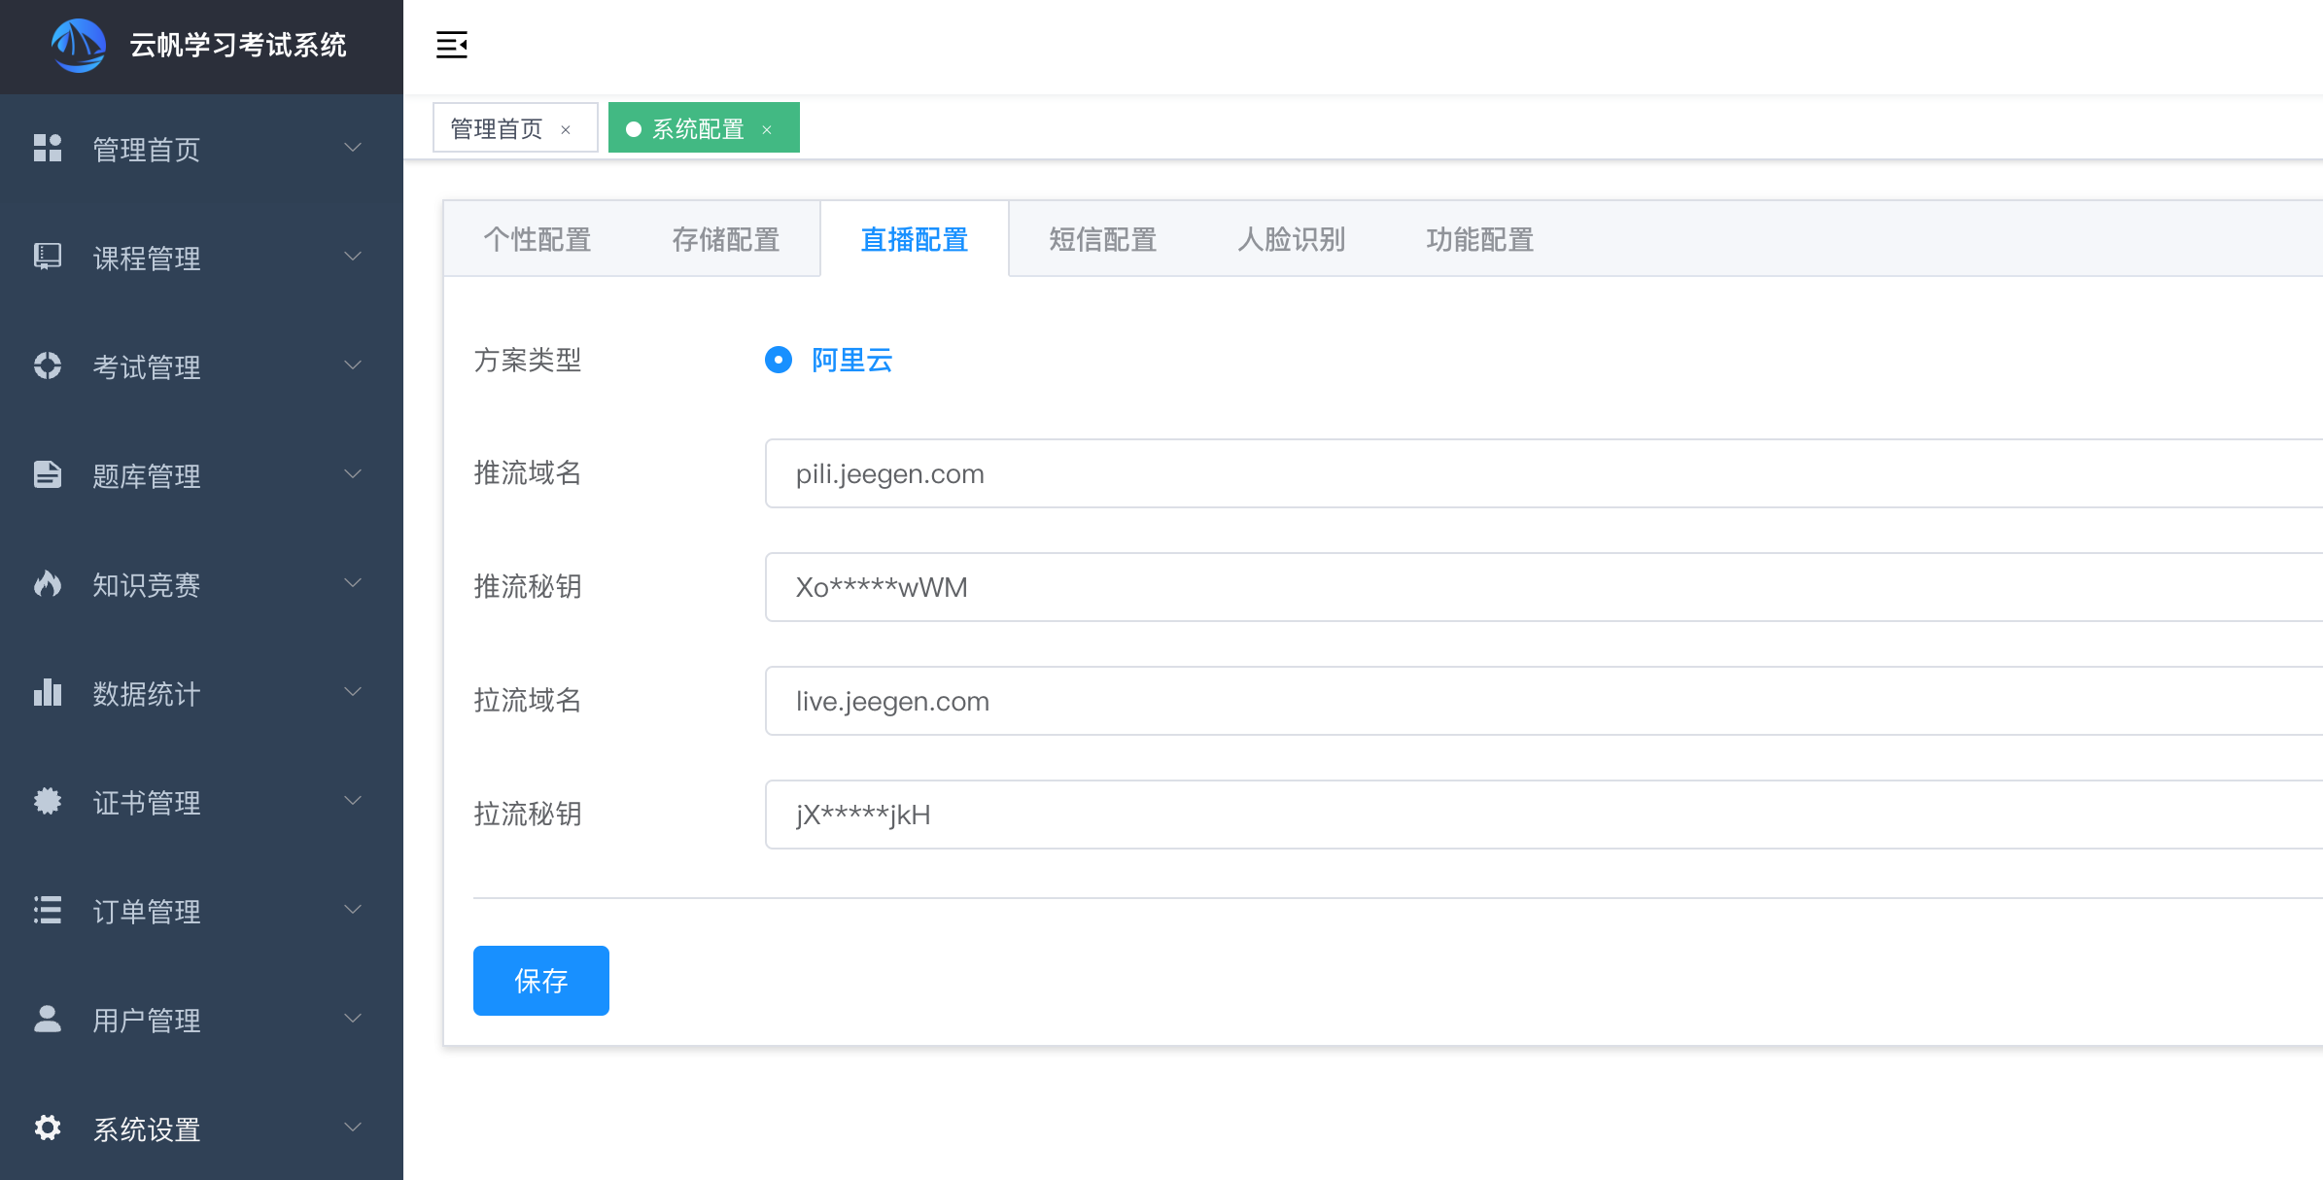The width and height of the screenshot is (2323, 1180).
Task: Expand the 数据统计 menu chevron
Action: point(353,692)
